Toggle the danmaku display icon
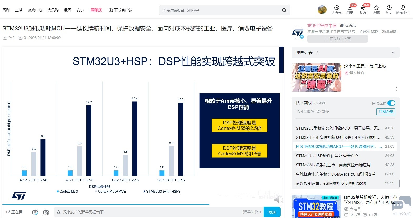 click(35, 212)
